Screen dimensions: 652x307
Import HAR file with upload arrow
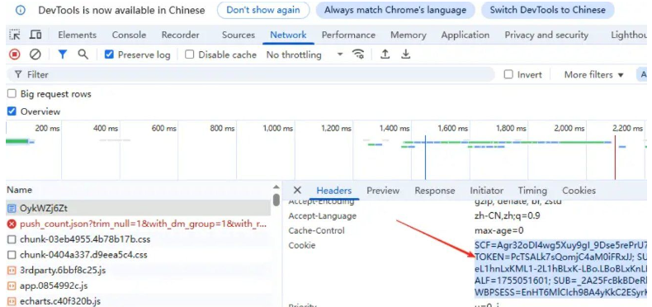pyautogui.click(x=385, y=54)
